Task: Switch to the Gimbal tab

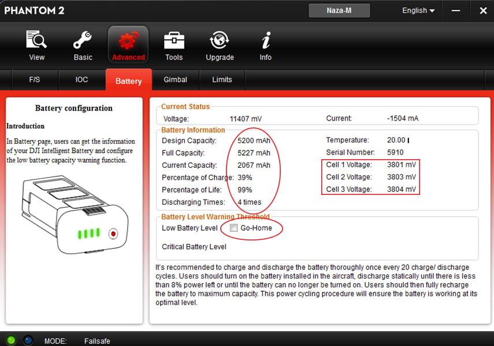Action: coord(175,80)
